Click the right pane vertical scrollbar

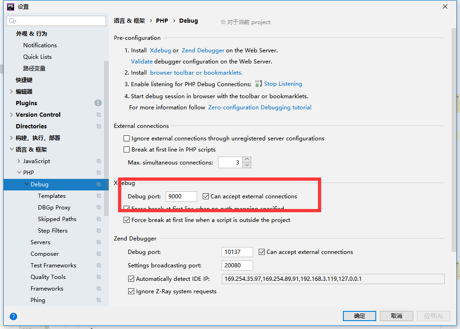(454, 139)
